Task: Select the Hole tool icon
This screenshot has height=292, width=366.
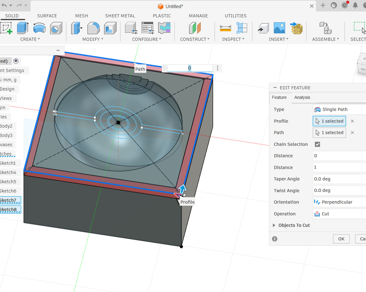Action: 56,28
